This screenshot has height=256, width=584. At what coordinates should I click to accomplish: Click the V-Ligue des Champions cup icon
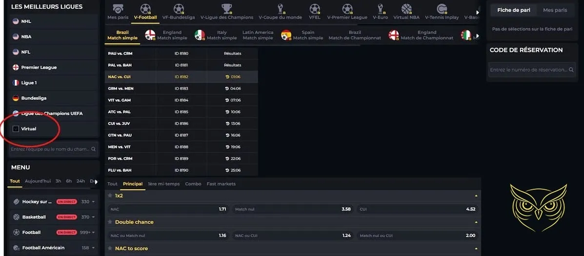click(x=226, y=9)
